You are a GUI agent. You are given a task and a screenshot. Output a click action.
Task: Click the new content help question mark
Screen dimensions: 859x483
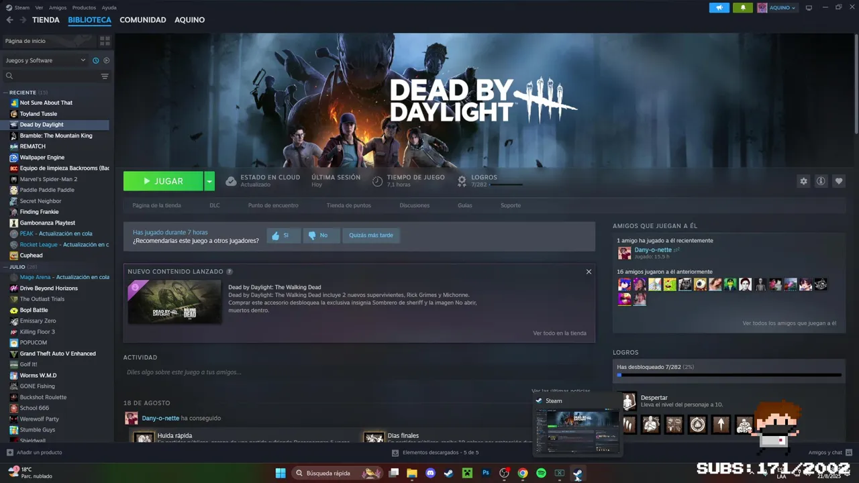tap(230, 272)
